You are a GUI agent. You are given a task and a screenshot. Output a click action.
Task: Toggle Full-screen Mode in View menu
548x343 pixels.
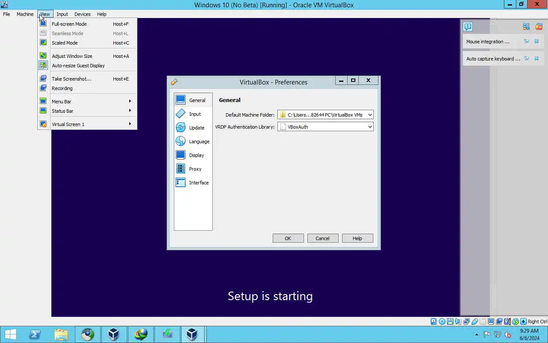coord(87,24)
